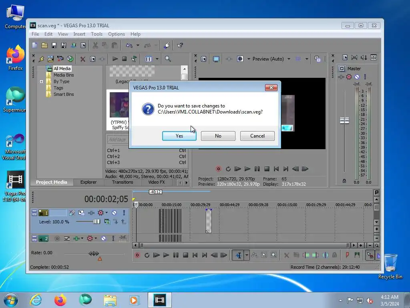The height and width of the screenshot is (308, 410).
Task: Click the What's This help icon
Action: click(x=180, y=45)
